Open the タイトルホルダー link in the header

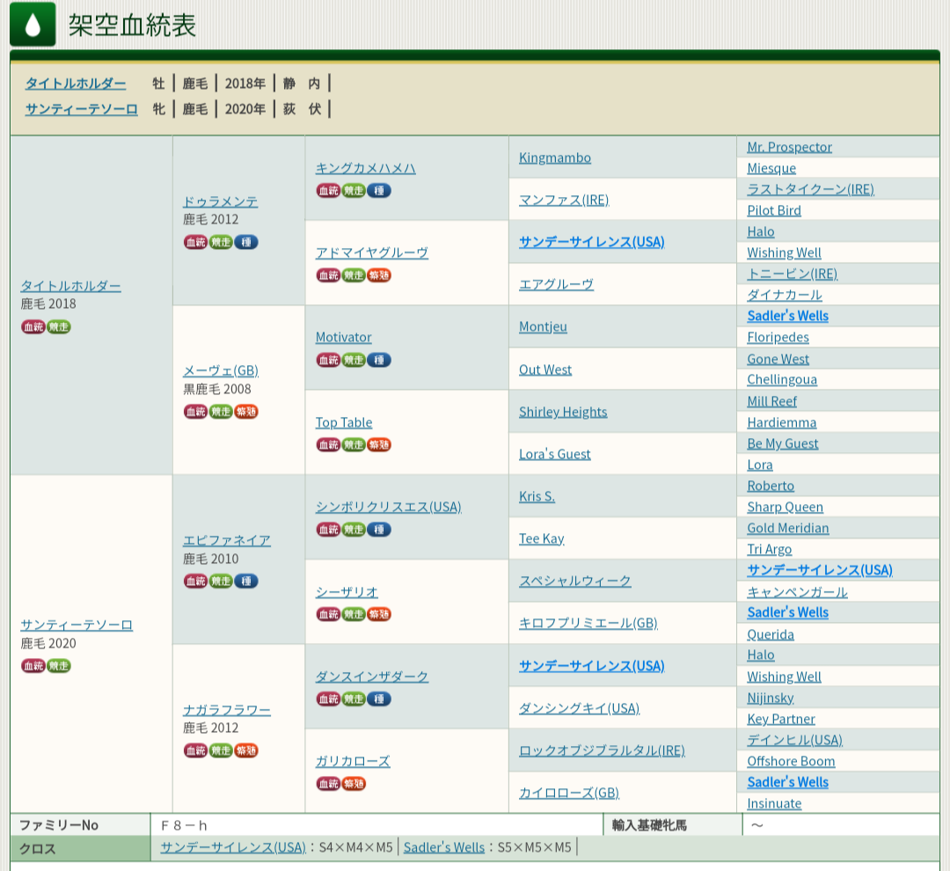click(x=76, y=83)
